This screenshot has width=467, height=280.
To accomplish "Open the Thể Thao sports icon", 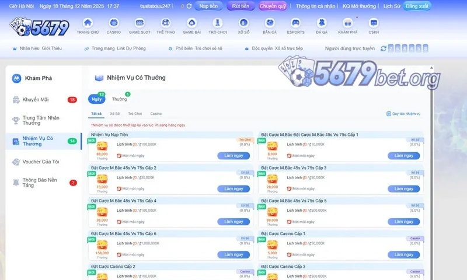I will click(x=166, y=23).
